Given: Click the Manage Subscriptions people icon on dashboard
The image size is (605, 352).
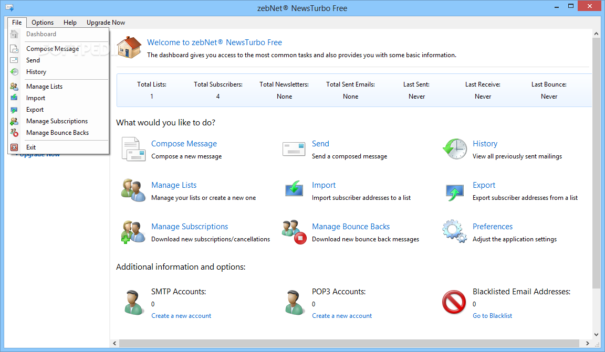Looking at the screenshot, I should (x=133, y=232).
